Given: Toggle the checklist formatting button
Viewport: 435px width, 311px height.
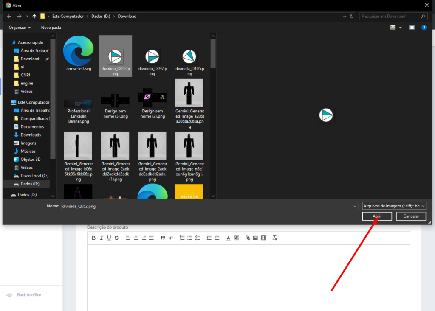Looking at the screenshot, I should click(198, 238).
